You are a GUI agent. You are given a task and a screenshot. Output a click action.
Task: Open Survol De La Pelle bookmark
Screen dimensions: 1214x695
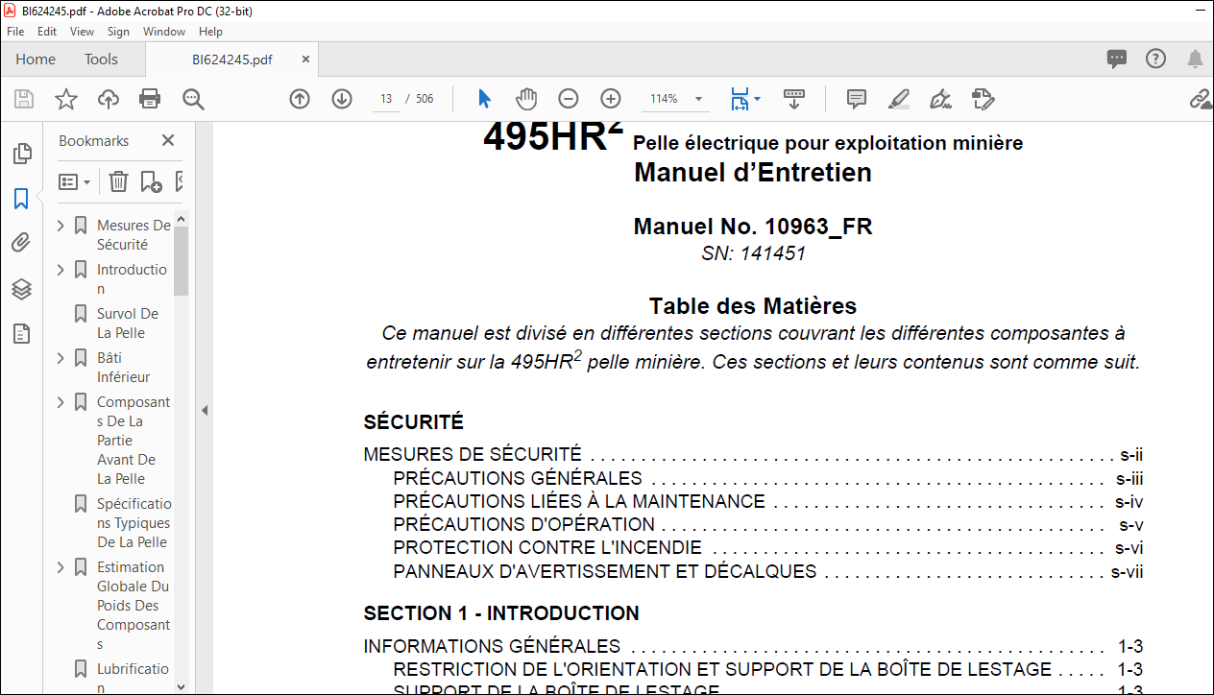pyautogui.click(x=128, y=324)
